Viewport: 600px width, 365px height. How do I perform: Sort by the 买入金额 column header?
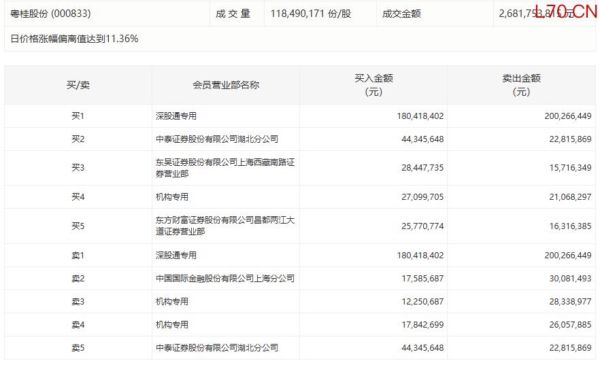coord(373,85)
